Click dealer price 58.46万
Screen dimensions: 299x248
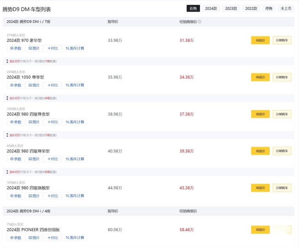[186, 230]
